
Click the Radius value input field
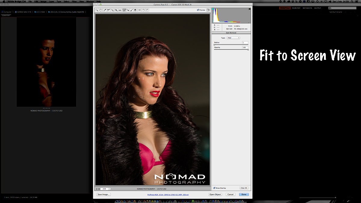(245, 43)
